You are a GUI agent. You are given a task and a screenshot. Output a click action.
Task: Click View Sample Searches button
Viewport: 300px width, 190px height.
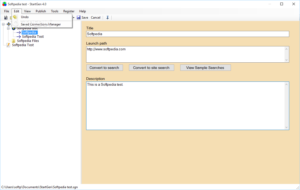(x=205, y=68)
